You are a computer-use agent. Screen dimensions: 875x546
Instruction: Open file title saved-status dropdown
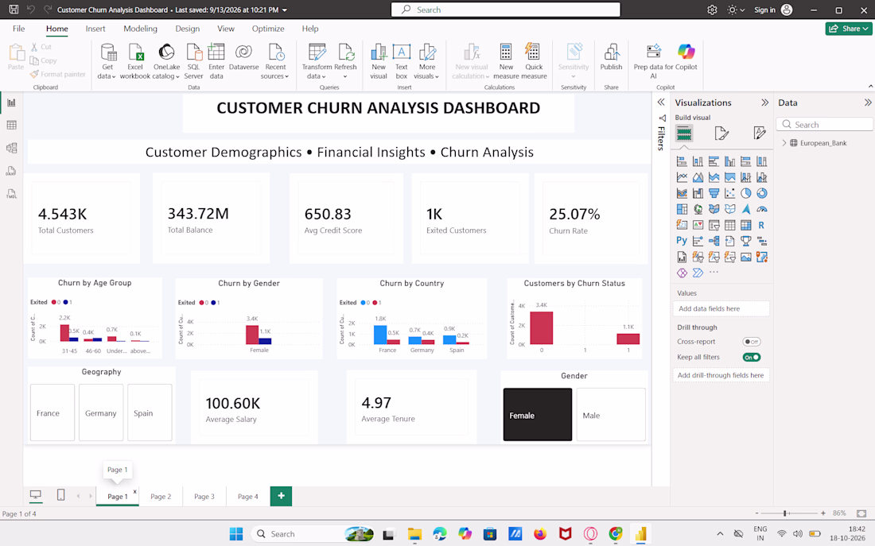pyautogui.click(x=285, y=10)
